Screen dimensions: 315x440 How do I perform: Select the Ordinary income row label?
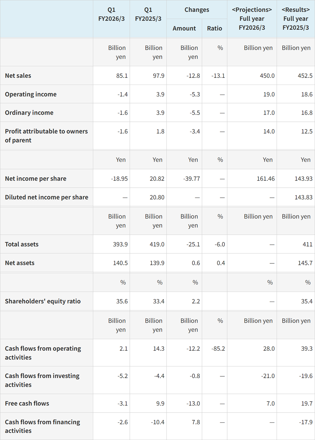(x=29, y=113)
